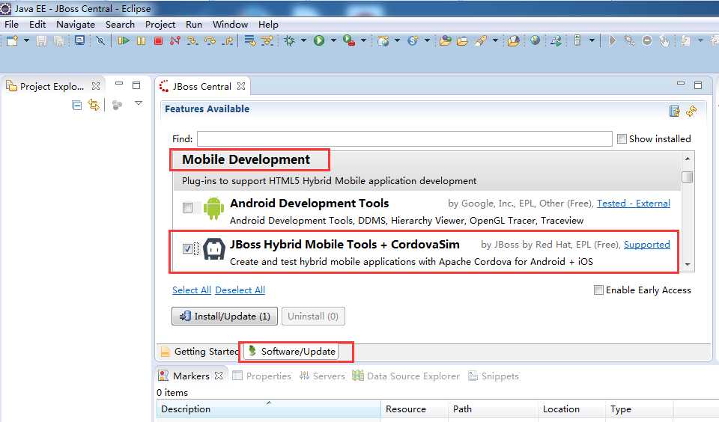Open the External Tools dropdown arrow
The height and width of the screenshot is (422, 719).
point(364,41)
